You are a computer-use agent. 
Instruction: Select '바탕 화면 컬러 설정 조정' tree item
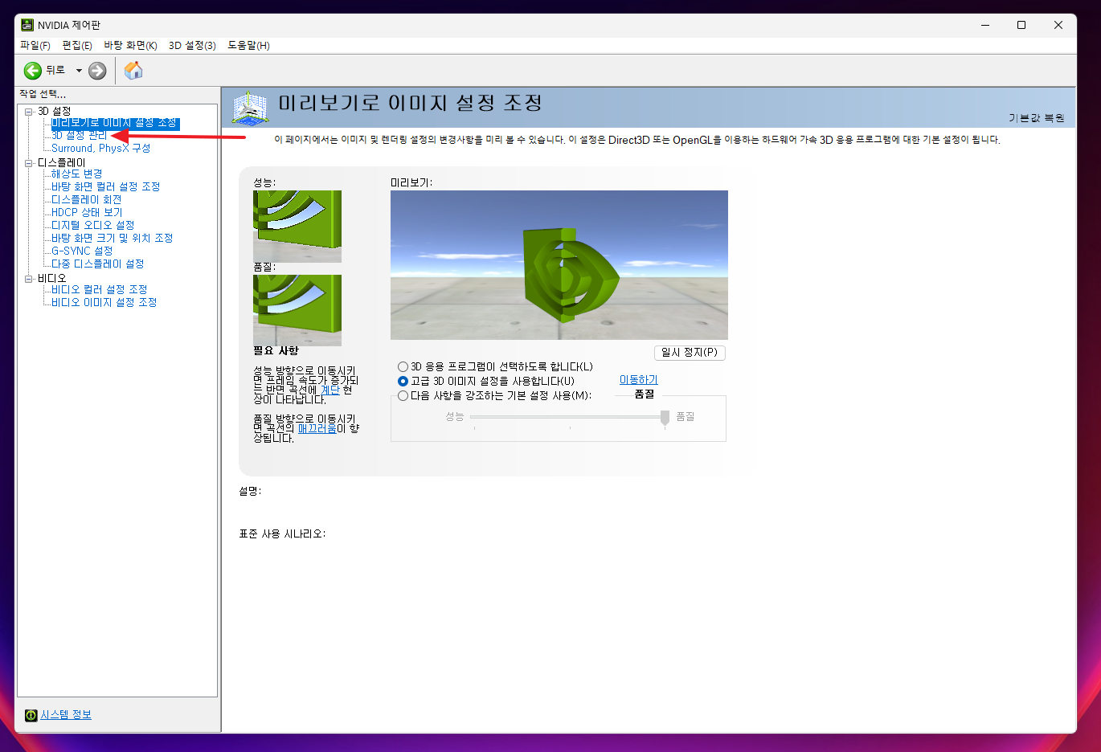tap(105, 187)
